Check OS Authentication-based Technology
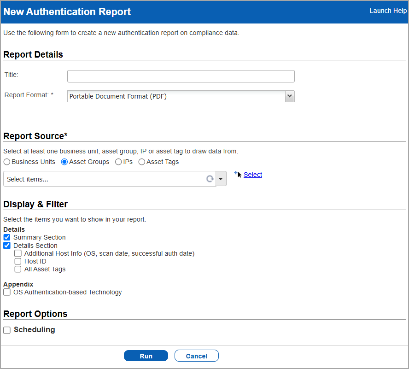This screenshot has width=409, height=369. [6, 292]
